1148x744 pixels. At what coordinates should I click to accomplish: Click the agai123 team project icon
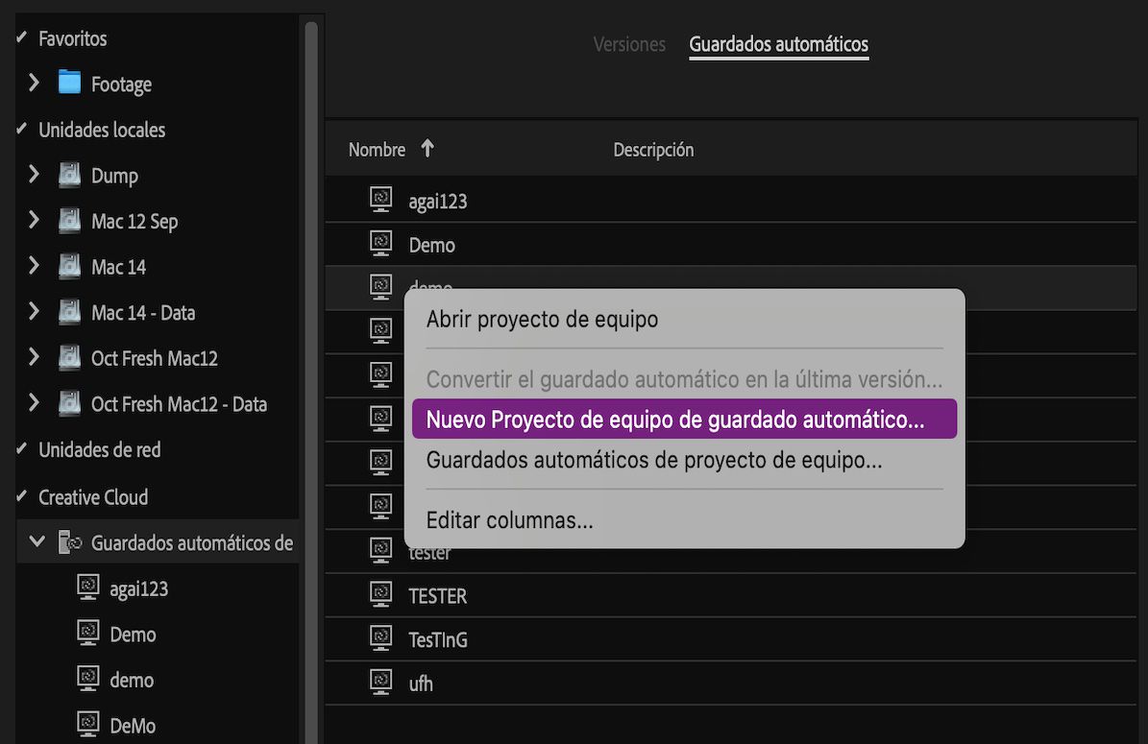pos(381,199)
